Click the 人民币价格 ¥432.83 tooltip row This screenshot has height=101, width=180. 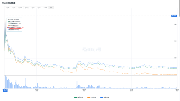click(x=14, y=24)
